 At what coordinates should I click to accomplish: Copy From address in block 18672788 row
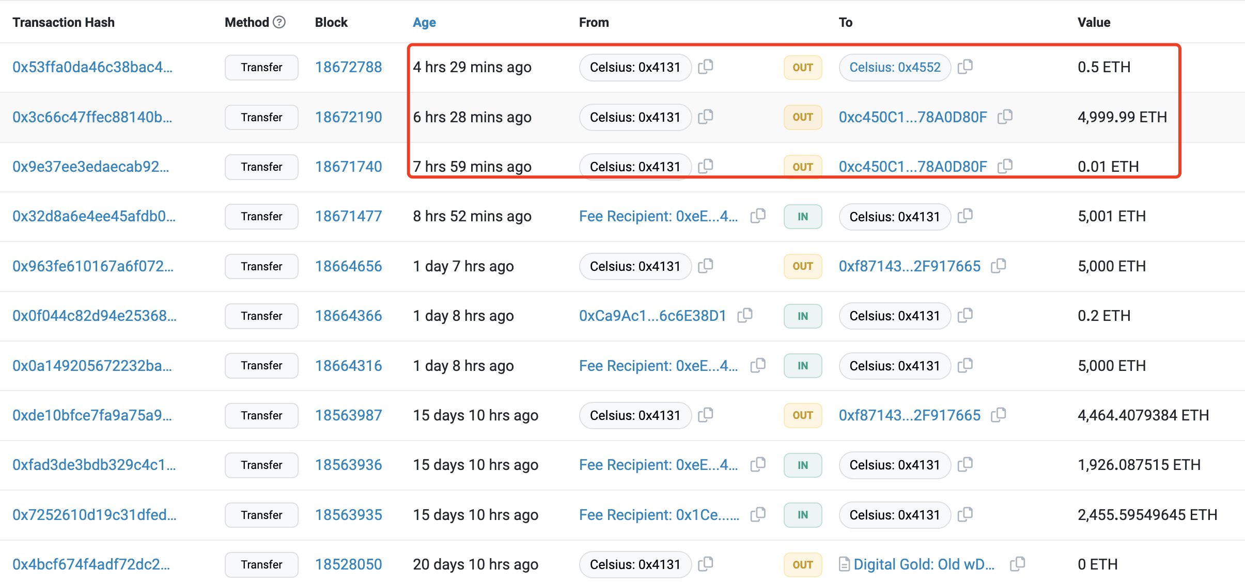706,67
